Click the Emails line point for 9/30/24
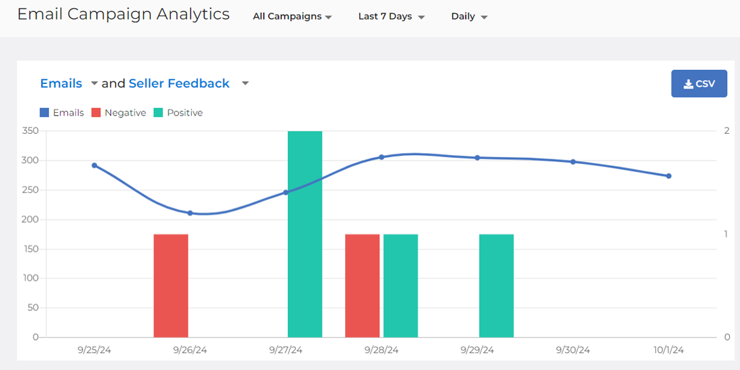Screen dimensions: 740x370 tap(573, 162)
